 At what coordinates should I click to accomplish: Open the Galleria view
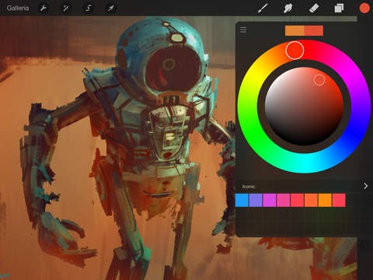click(18, 8)
